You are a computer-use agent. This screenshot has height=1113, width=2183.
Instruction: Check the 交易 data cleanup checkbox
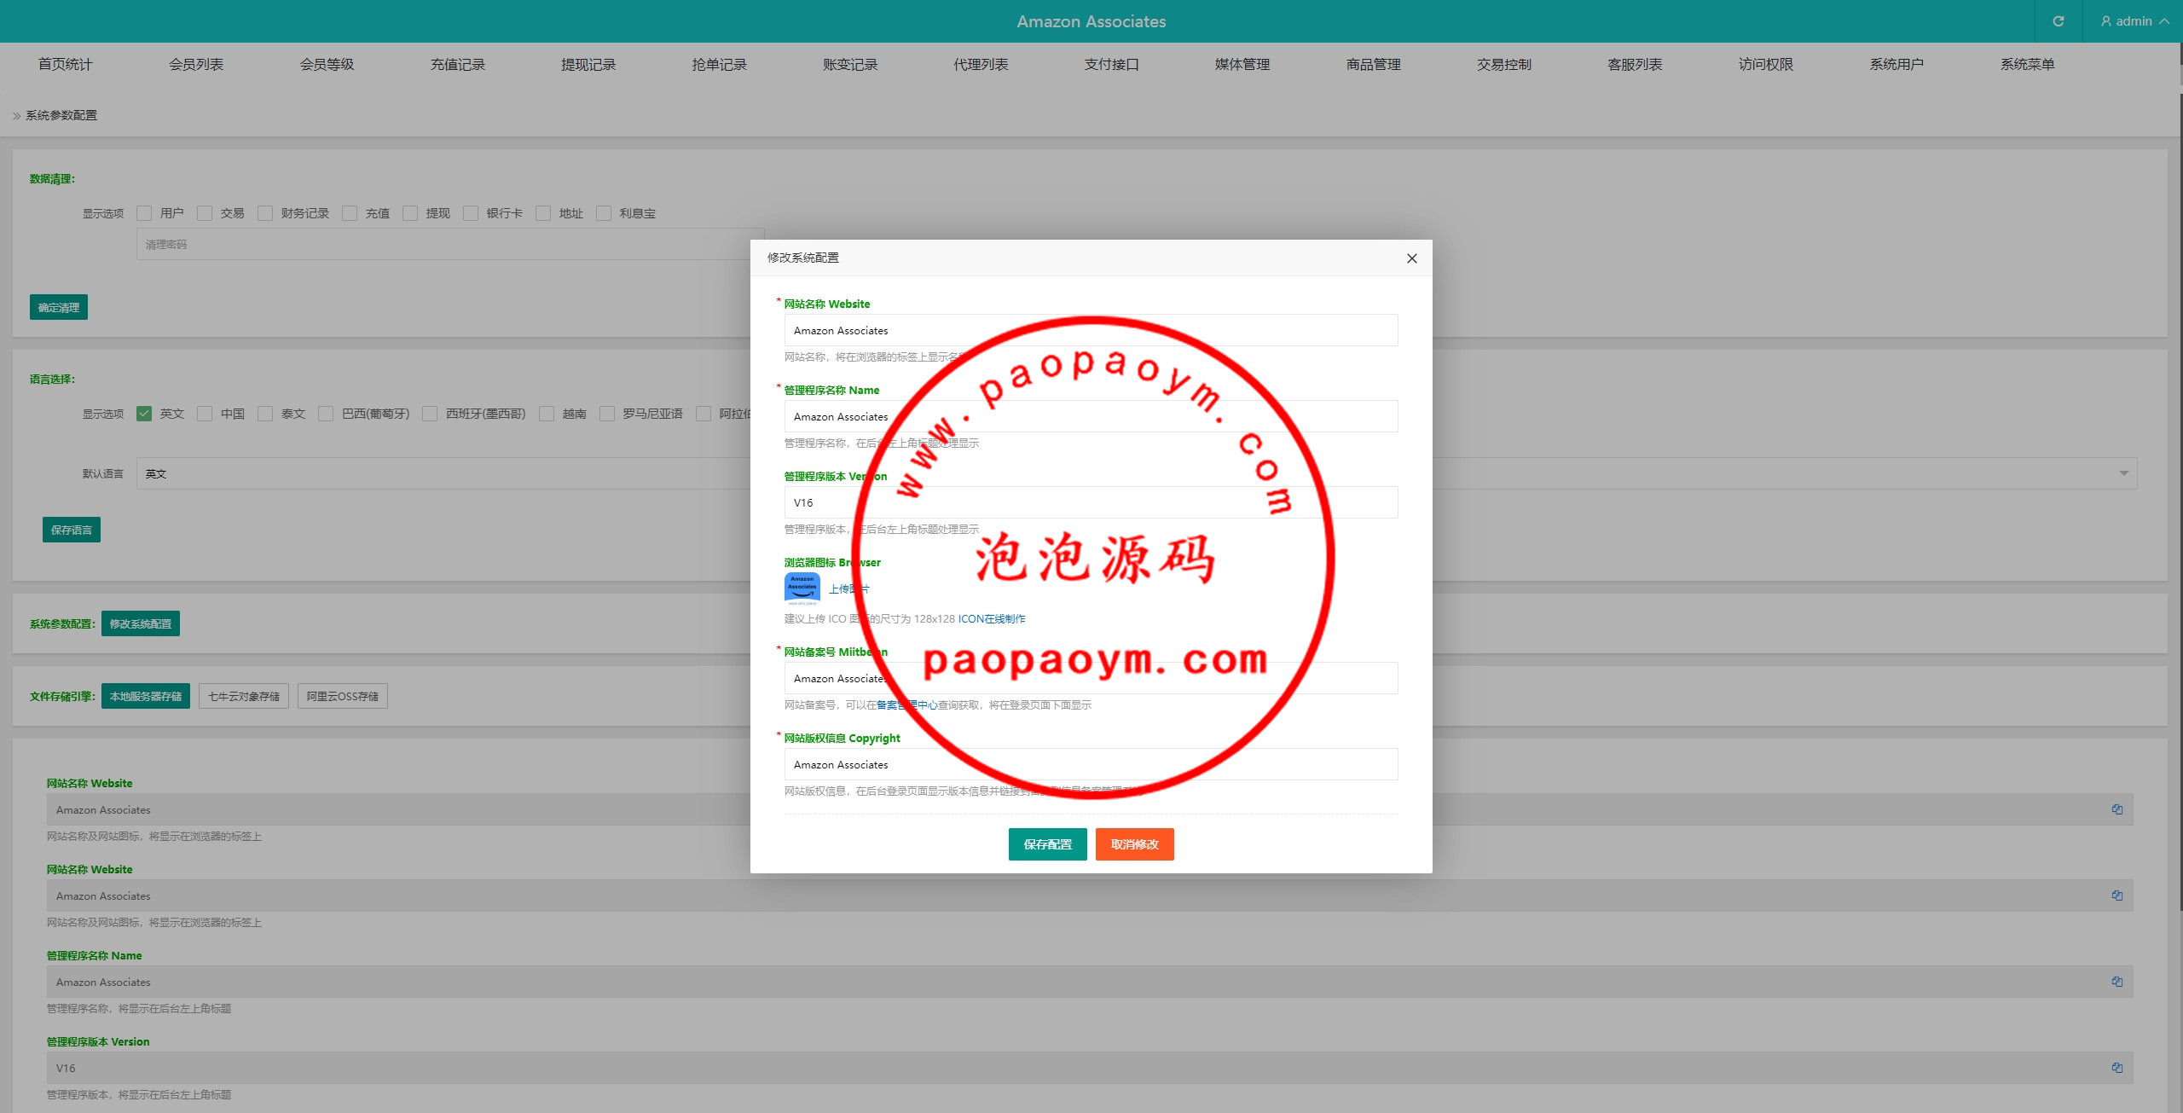point(205,213)
